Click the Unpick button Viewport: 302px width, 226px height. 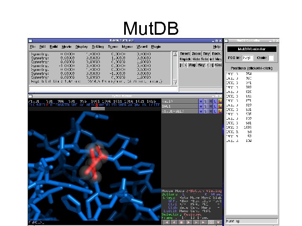(185, 59)
